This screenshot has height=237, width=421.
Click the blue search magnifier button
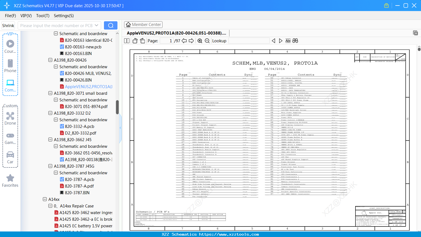(x=111, y=25)
